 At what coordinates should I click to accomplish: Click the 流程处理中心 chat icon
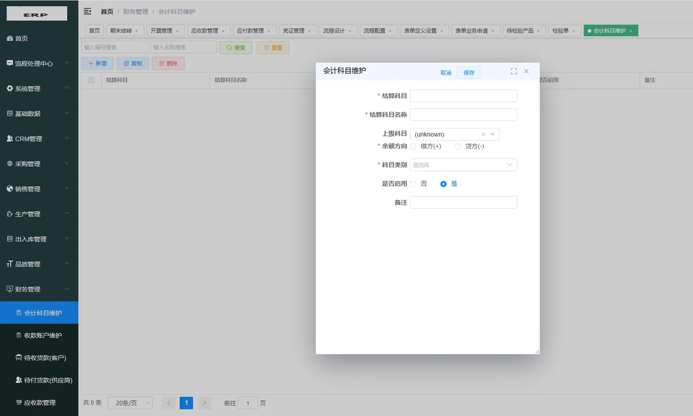point(9,63)
